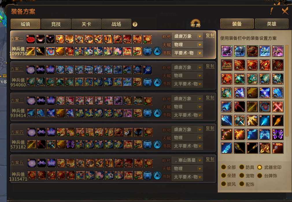Click the blue cauldron icon in 方案一

[x=147, y=51]
